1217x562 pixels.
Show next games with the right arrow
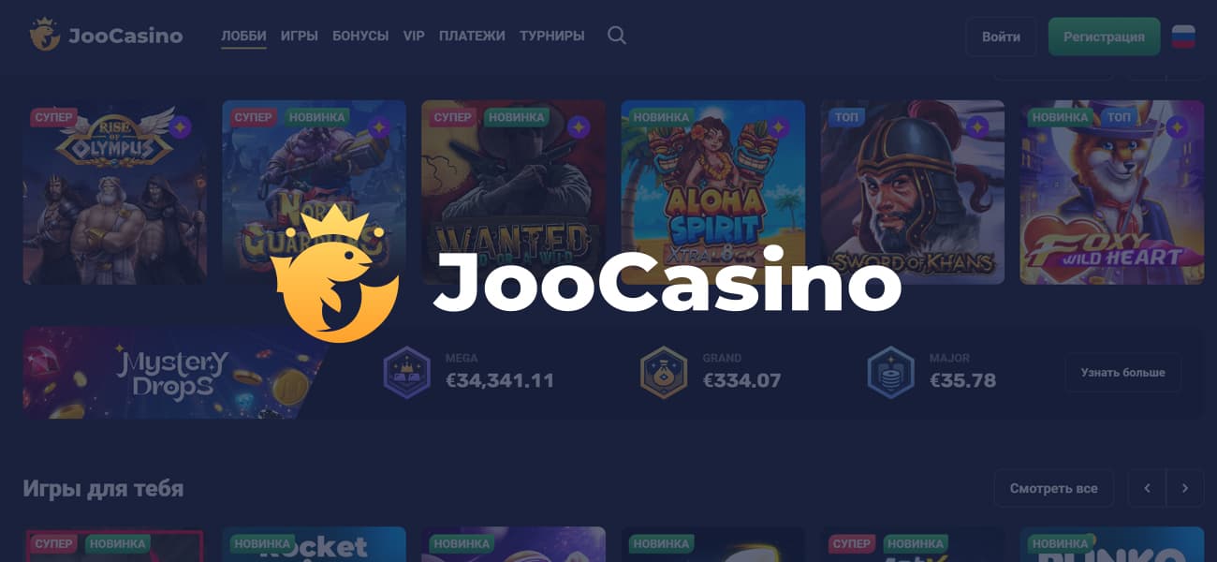1185,488
